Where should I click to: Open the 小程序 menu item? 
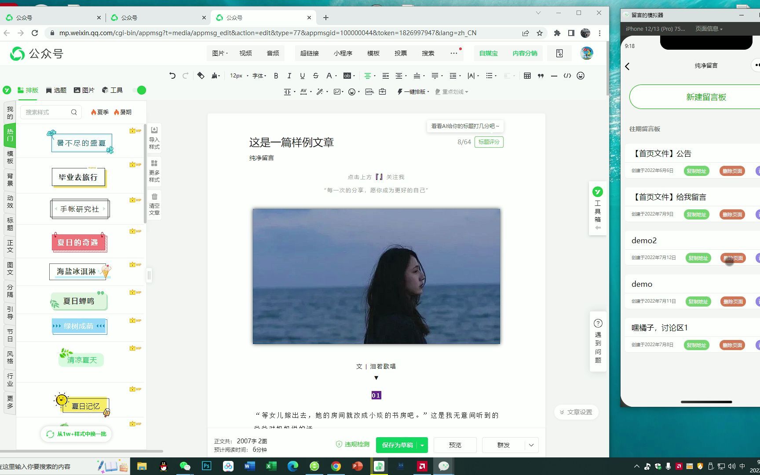click(343, 53)
